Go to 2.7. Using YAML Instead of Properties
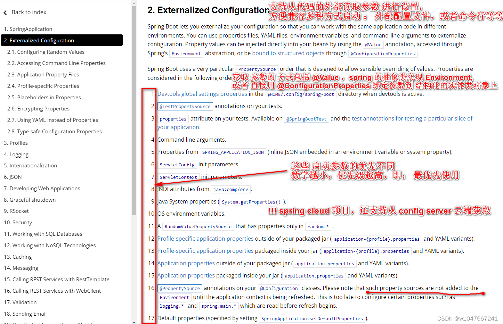This screenshot has width=503, height=324. click(53, 120)
